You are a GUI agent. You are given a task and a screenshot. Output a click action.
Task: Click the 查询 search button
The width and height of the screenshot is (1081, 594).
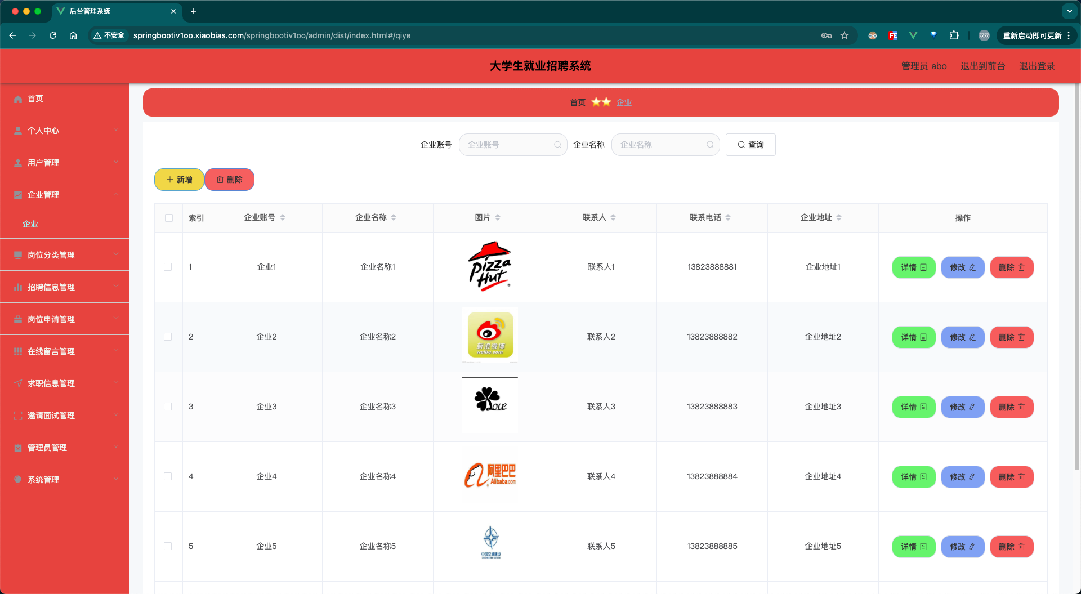pos(751,145)
